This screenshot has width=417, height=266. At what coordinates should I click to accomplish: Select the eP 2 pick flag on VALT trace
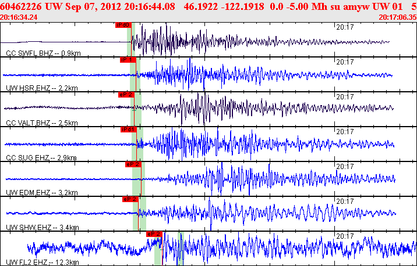(126, 95)
